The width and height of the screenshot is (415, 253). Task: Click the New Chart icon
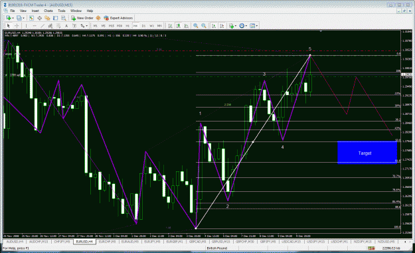(9, 18)
